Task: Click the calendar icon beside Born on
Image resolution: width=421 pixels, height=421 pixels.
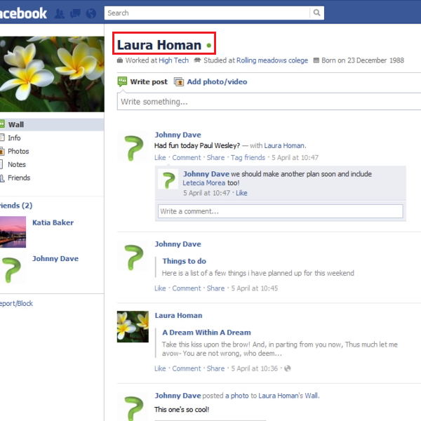Action: click(x=316, y=60)
